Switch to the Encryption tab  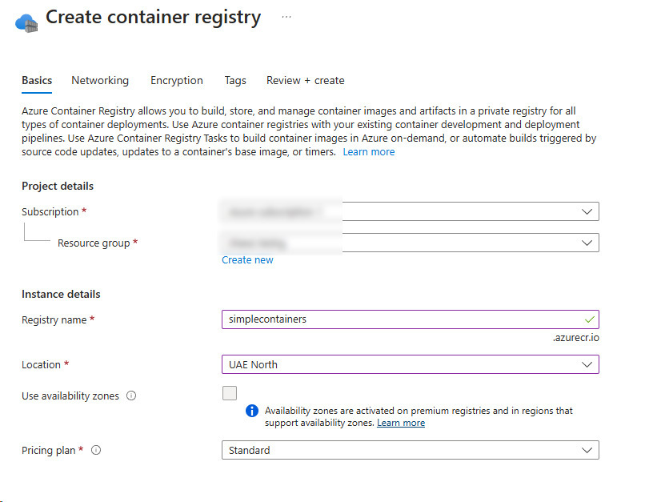[177, 80]
